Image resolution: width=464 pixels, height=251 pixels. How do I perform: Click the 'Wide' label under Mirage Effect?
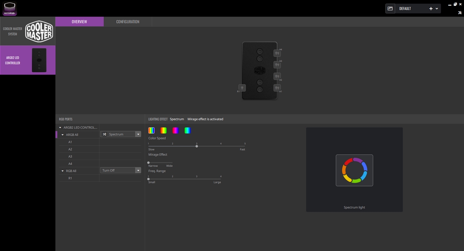point(169,166)
